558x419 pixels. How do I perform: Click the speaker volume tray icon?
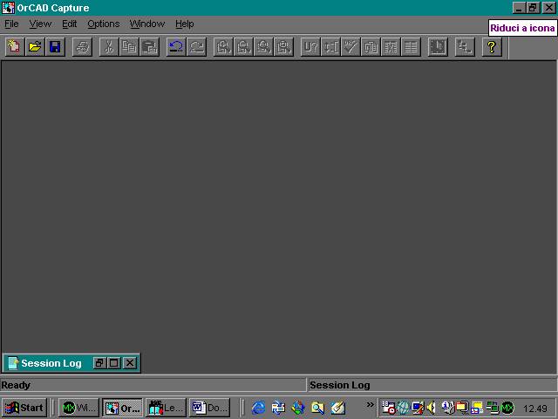click(431, 408)
